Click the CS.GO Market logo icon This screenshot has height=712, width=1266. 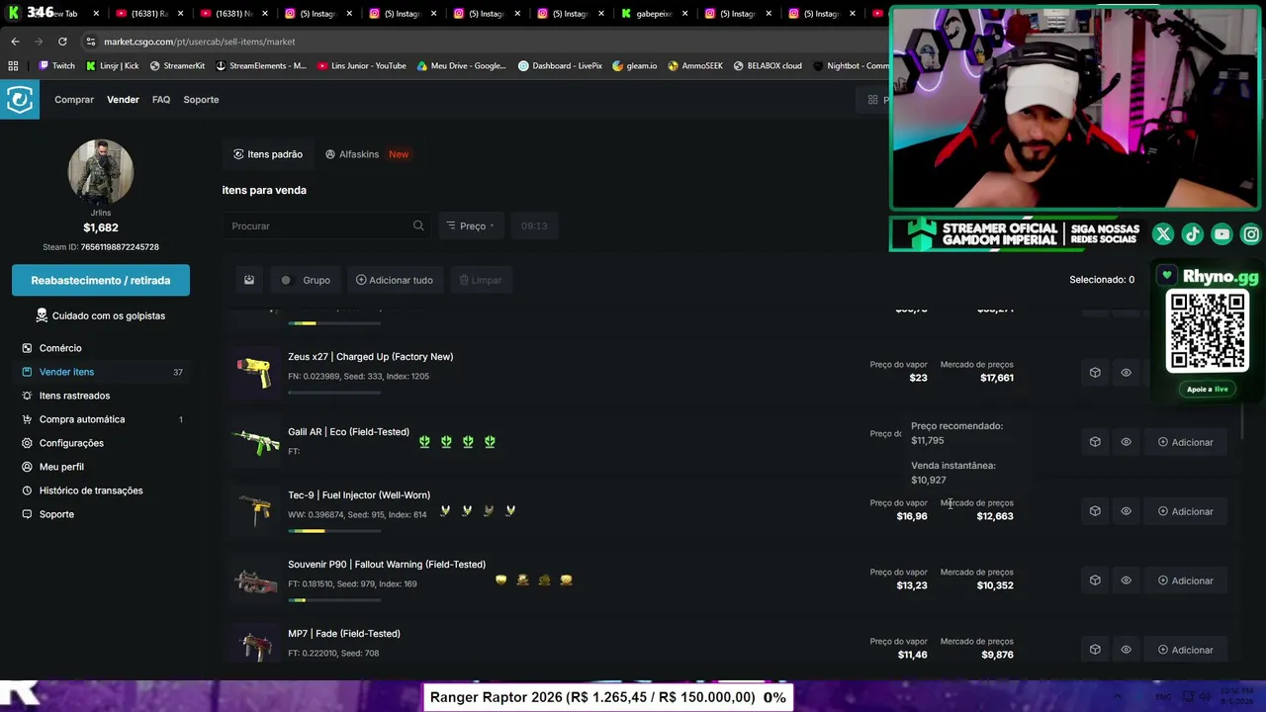point(20,100)
